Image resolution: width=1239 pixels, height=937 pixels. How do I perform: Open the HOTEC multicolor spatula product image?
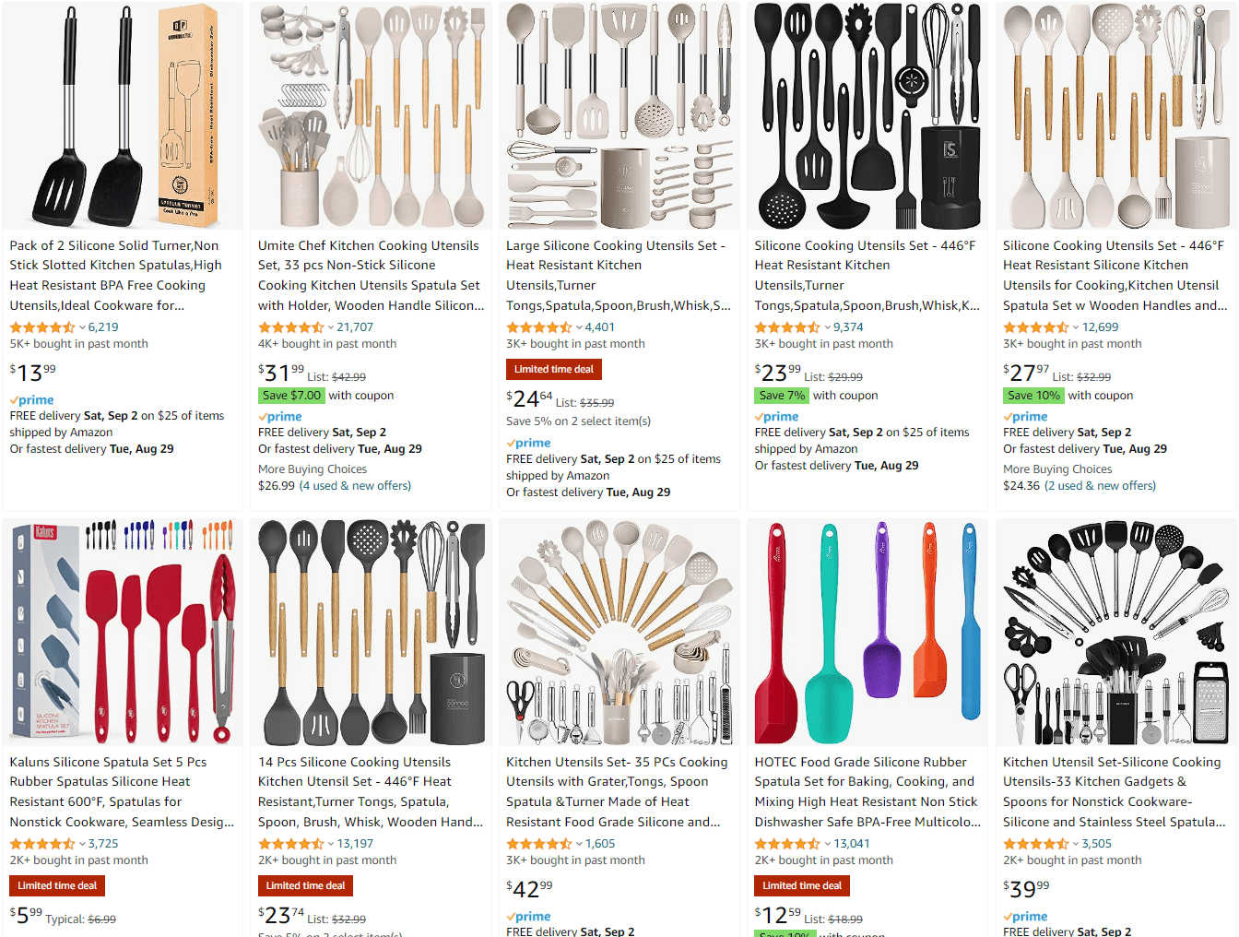[x=867, y=633]
